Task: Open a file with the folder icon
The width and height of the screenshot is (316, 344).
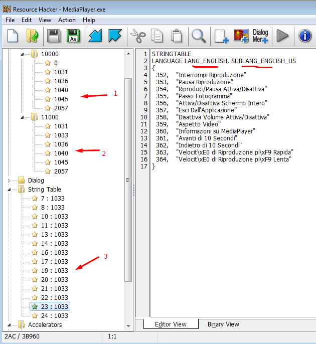Action: coord(32,36)
